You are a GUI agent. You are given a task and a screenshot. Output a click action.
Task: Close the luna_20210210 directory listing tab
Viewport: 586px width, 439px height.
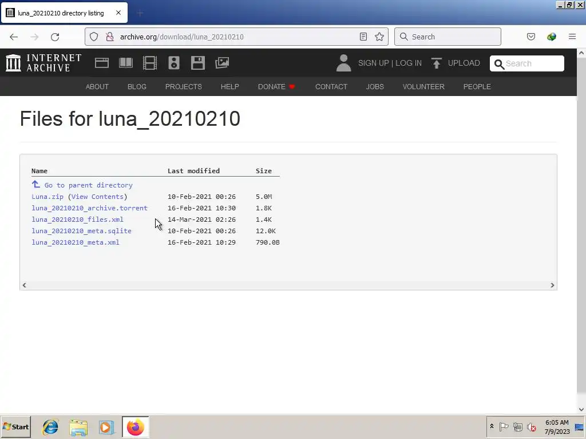pyautogui.click(x=118, y=13)
